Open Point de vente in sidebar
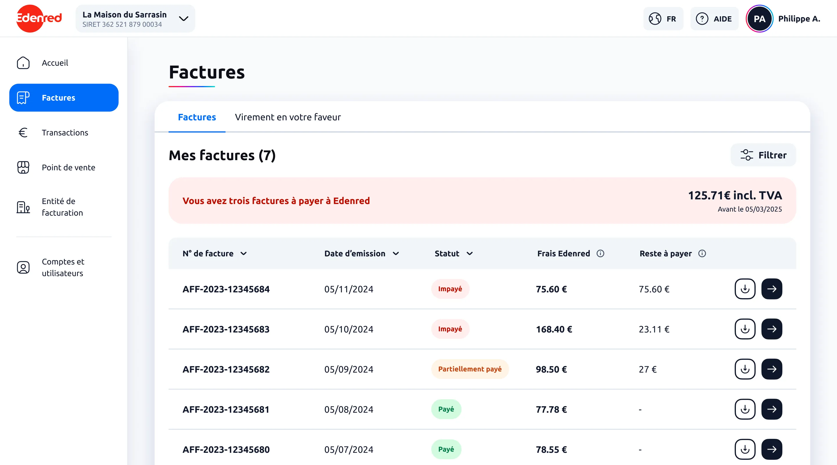 pyautogui.click(x=64, y=167)
